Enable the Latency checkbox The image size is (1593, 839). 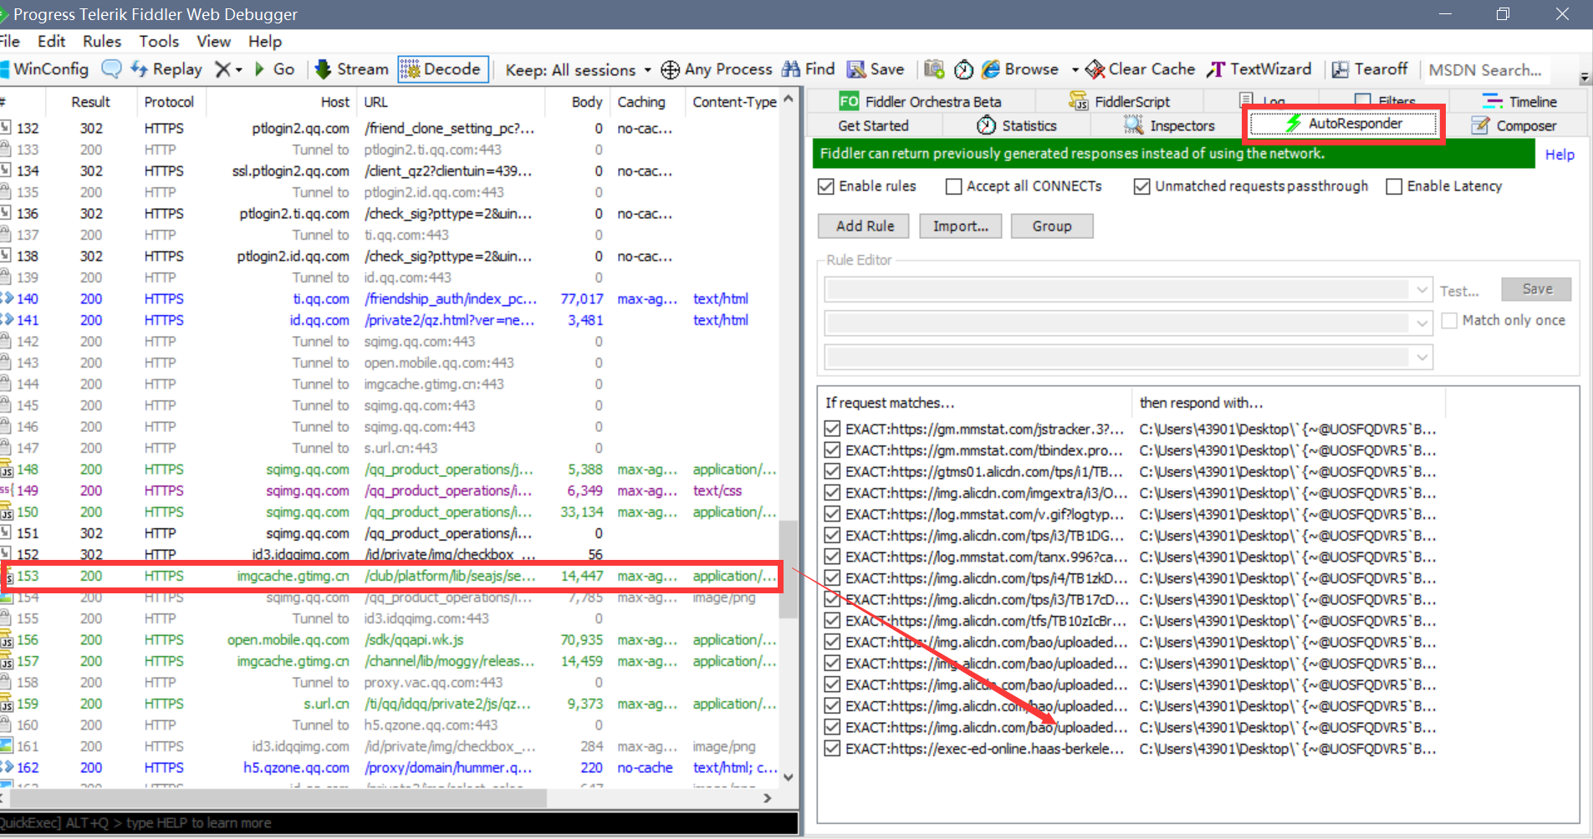pos(1394,186)
